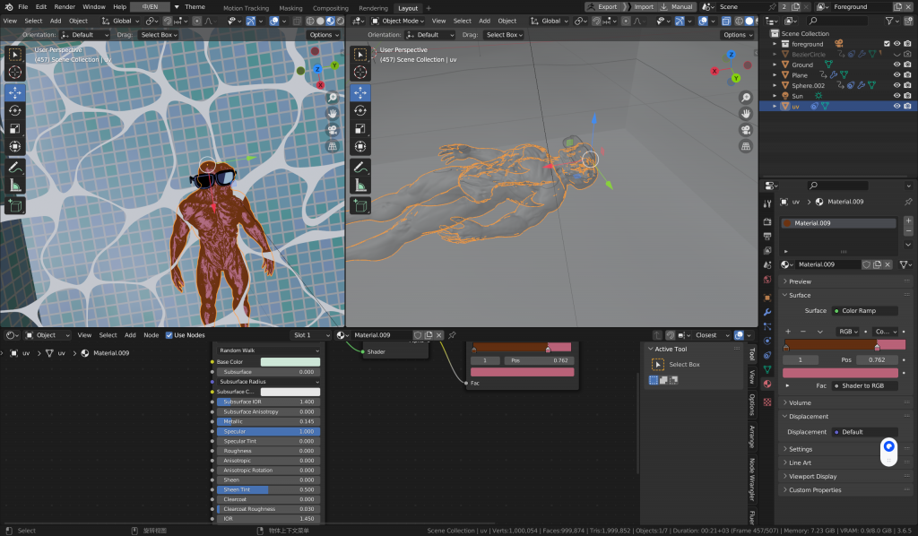Expand the Sphere.002 tree item
918x536 pixels.
tap(775, 85)
